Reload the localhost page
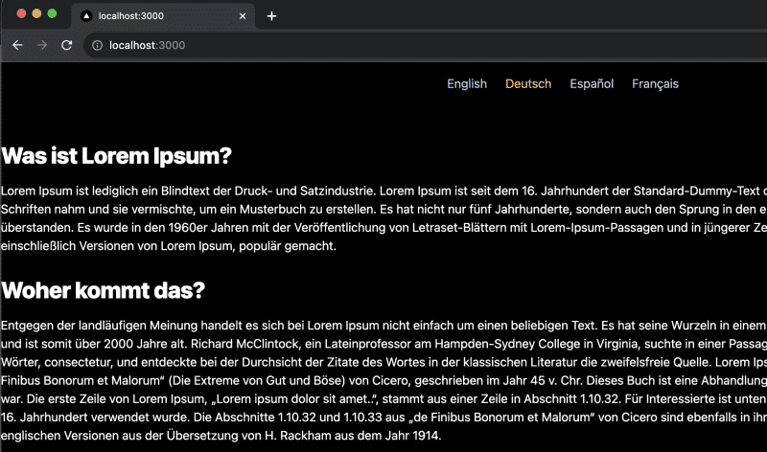The width and height of the screenshot is (767, 452). click(x=66, y=45)
